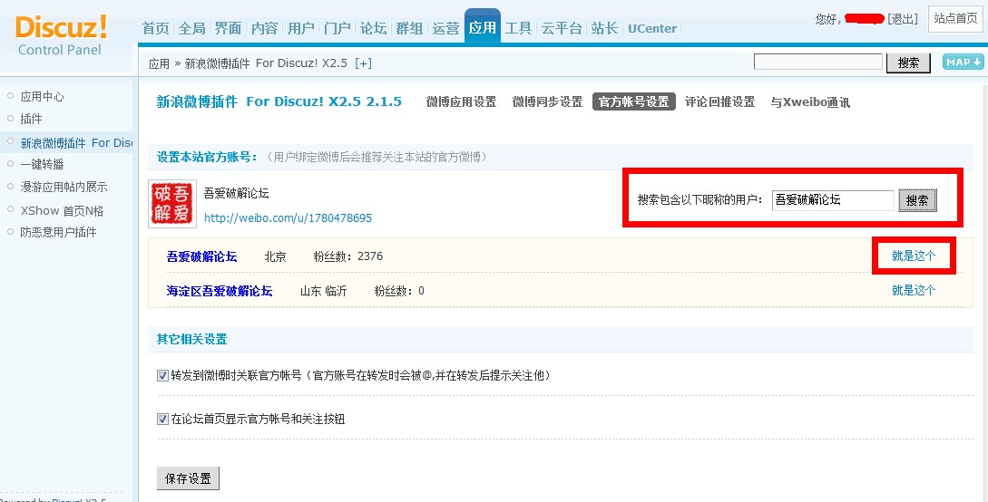Open 防恶意用户插件 in the sidebar

click(59, 232)
